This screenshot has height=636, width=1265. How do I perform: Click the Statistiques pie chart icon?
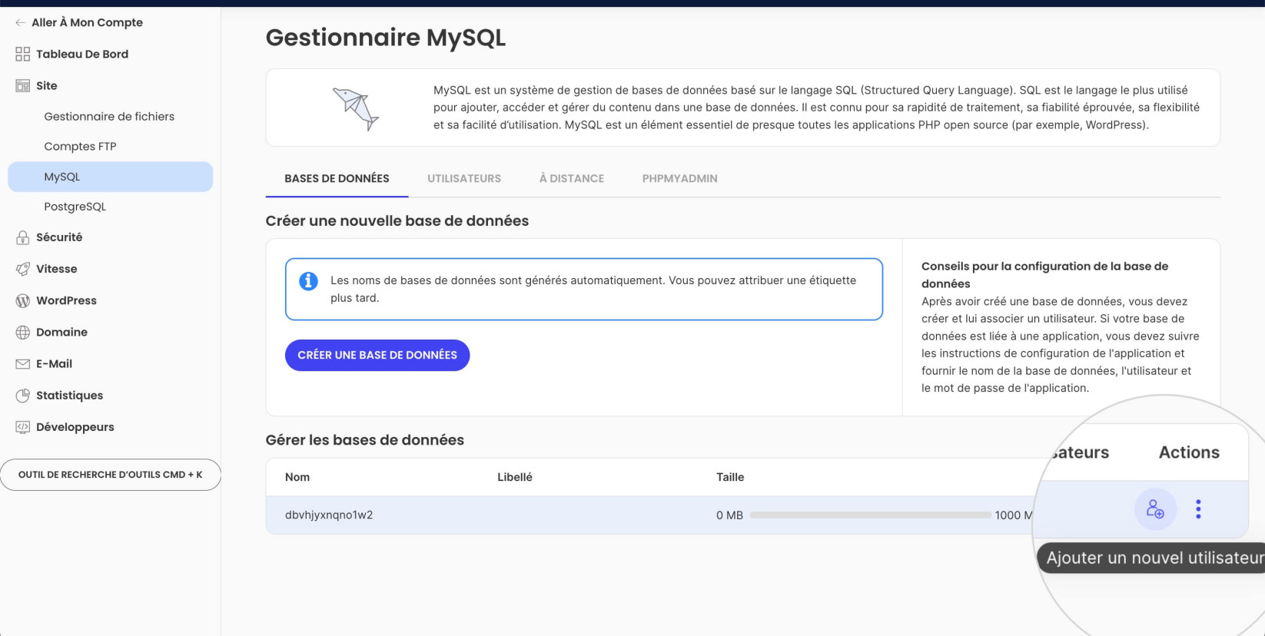click(23, 396)
